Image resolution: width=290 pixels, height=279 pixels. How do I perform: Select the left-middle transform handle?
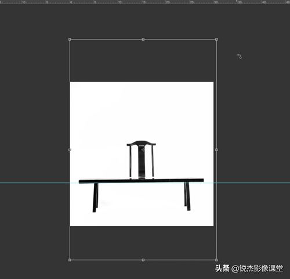pyautogui.click(x=70, y=150)
